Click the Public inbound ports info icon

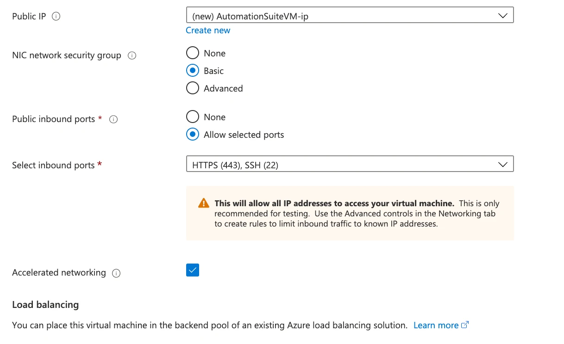point(113,119)
